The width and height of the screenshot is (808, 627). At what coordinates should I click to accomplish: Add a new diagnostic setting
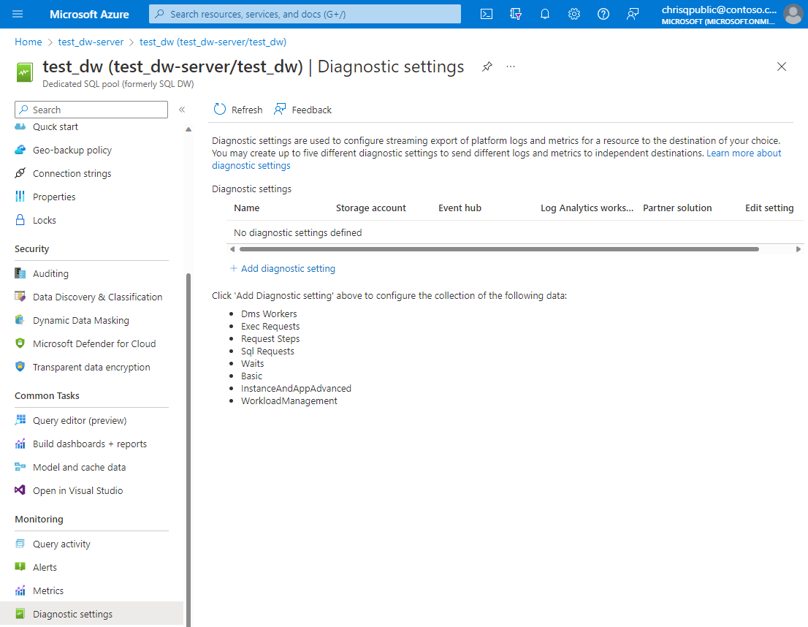(283, 268)
